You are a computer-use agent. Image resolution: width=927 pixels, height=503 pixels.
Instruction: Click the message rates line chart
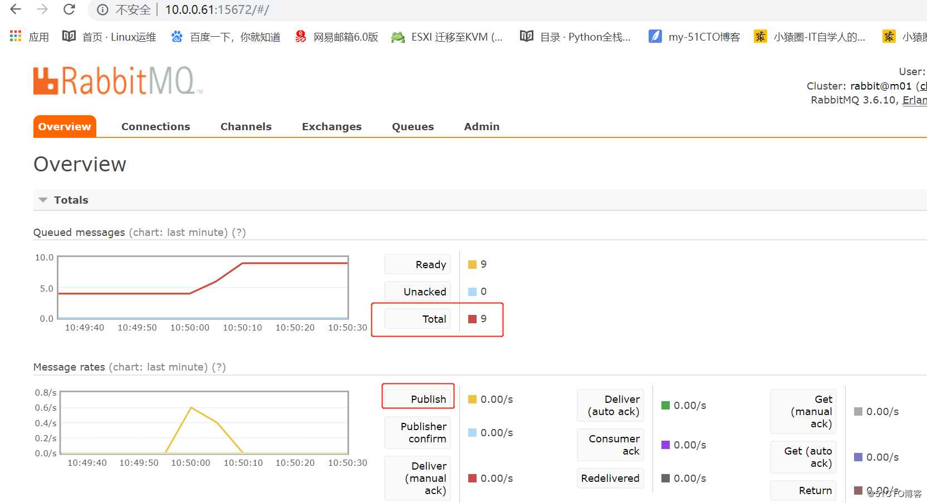pyautogui.click(x=204, y=423)
